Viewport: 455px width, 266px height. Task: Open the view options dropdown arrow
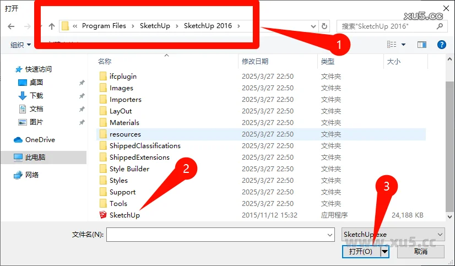[x=403, y=45]
